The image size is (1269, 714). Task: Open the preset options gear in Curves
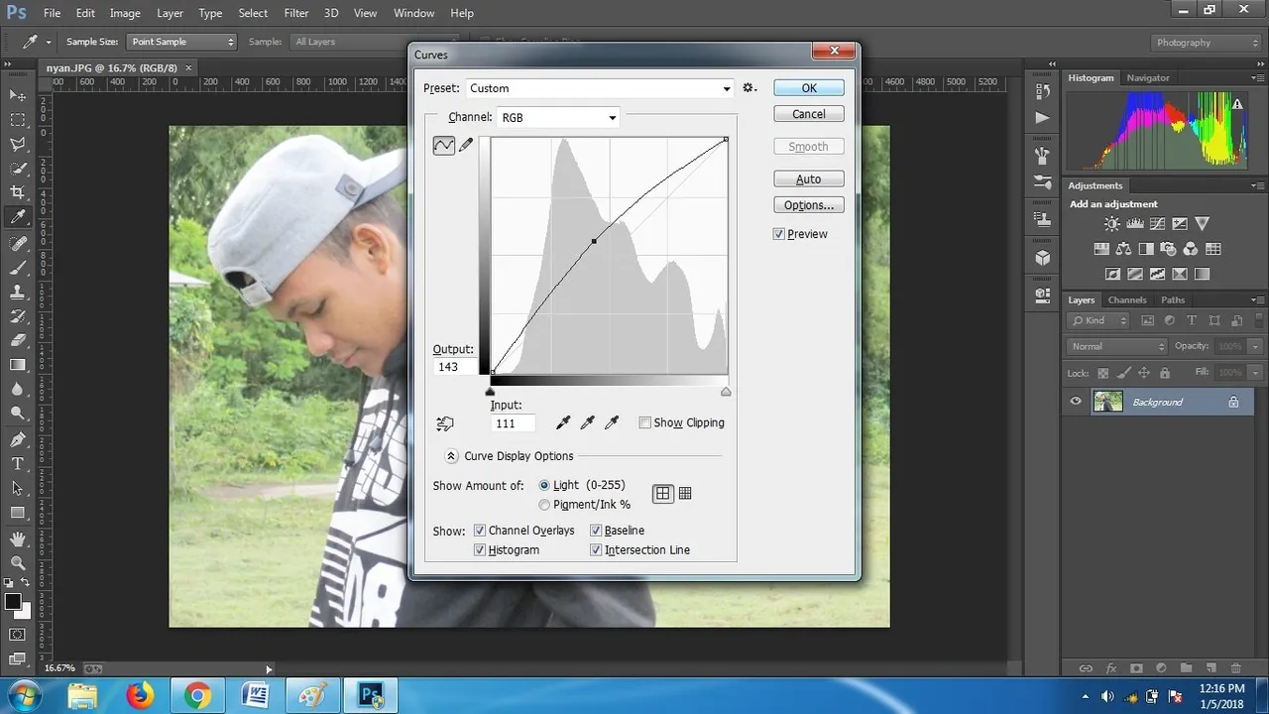(x=750, y=88)
